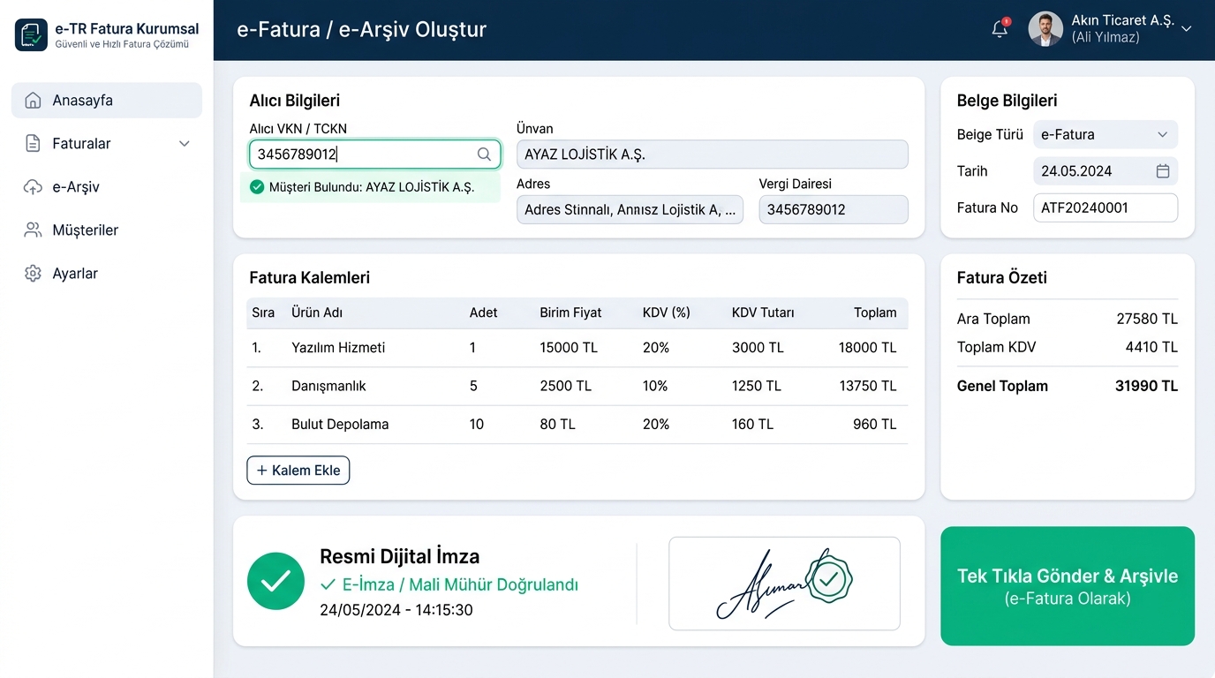1215x678 pixels.
Task: Click the Ünvan field AYAZ LOJİSTİK A.Ş.
Action: click(713, 154)
